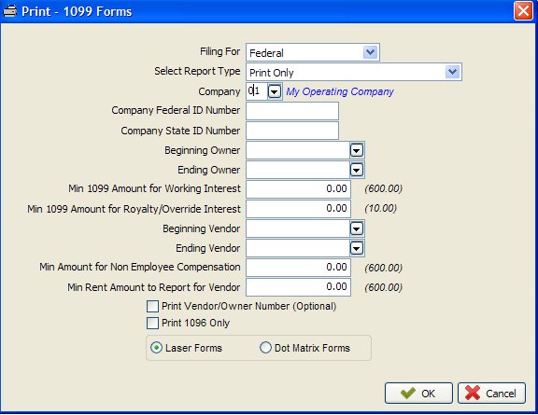The width and height of the screenshot is (538, 415).
Task: Click the Cancel button
Action: (x=491, y=393)
